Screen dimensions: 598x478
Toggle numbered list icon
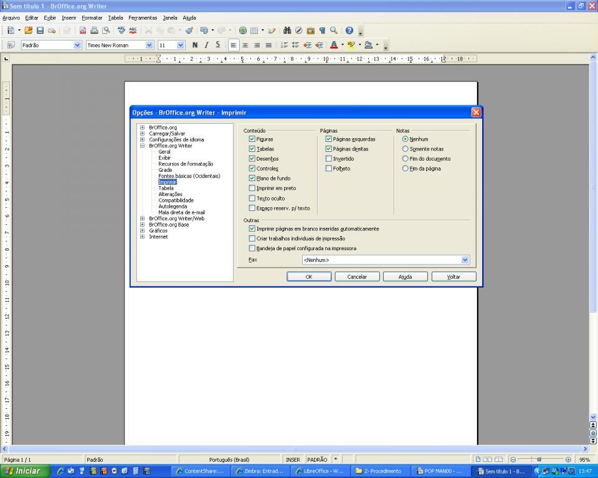coord(284,45)
